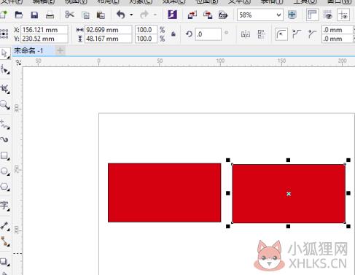355x275 pixels.
Task: Save the document with the floppy disk icon
Action: pos(34,15)
